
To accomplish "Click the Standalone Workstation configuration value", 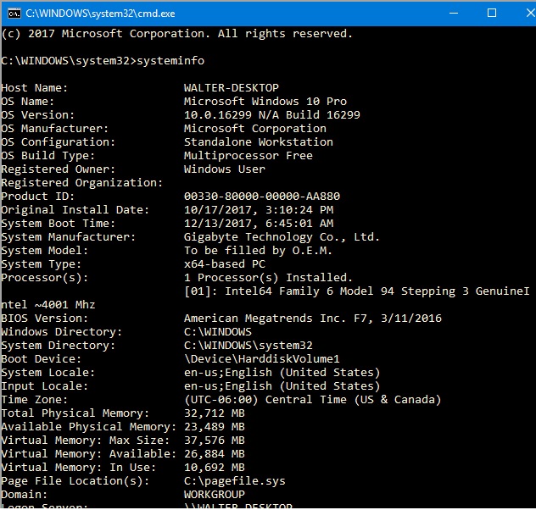I will pyautogui.click(x=258, y=142).
